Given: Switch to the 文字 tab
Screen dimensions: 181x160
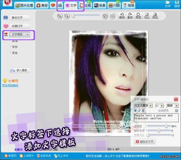Looking at the screenshot, I should click(x=71, y=5).
